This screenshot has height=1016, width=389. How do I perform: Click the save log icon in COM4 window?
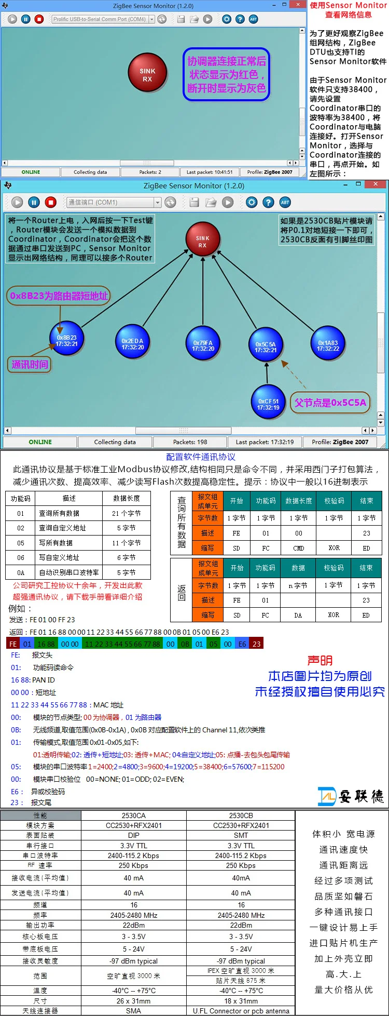[x=181, y=19]
